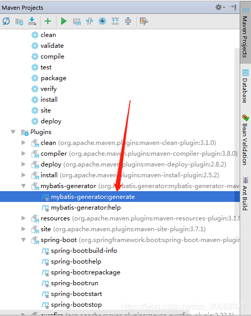Open the Ant Build side tab
The image size is (251, 316).
tap(245, 194)
